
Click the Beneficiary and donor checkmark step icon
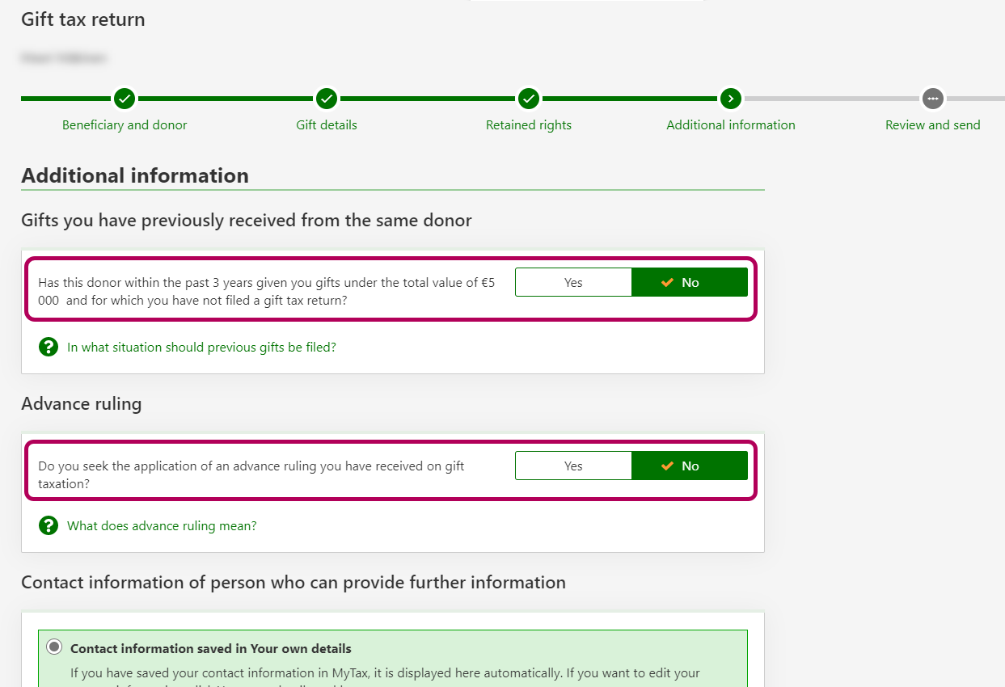coord(124,99)
